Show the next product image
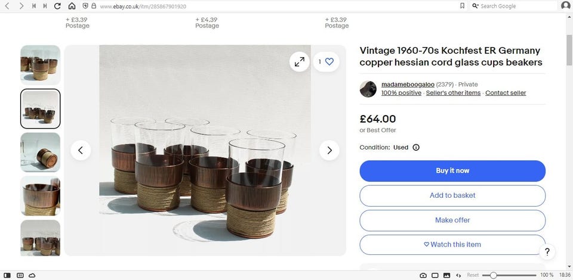The image size is (573, 280). tap(329, 150)
